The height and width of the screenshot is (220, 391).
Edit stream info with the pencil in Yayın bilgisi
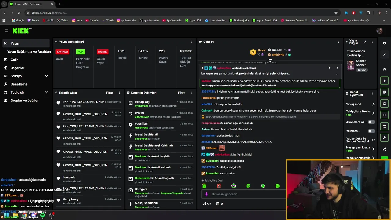pyautogui.click(x=365, y=42)
